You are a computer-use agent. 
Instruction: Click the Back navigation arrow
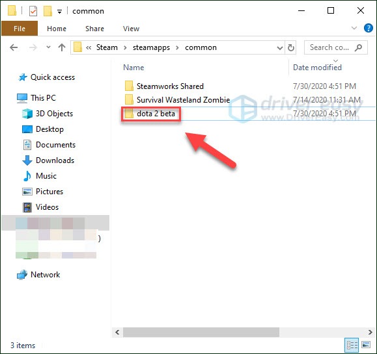(x=14, y=47)
